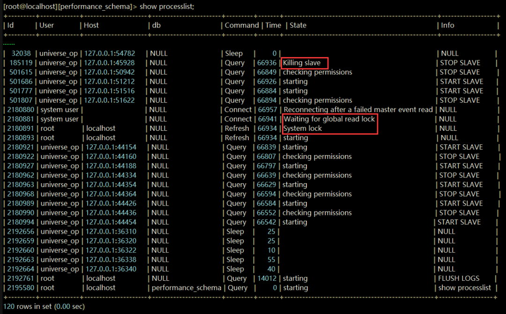Click process Id 2180880
The height and width of the screenshot is (314, 506).
click(21, 110)
